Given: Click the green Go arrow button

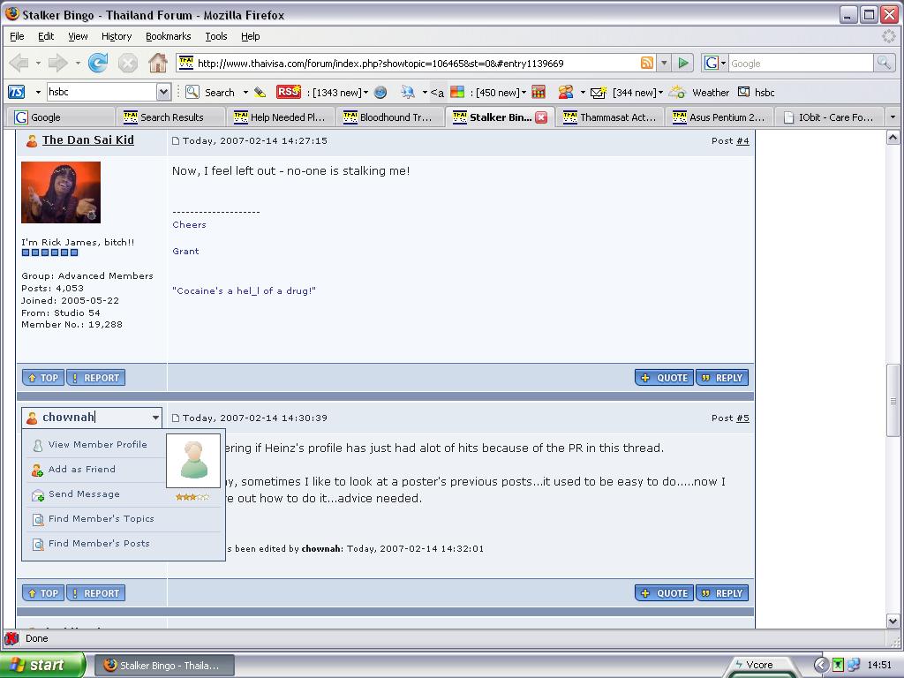Looking at the screenshot, I should [x=682, y=63].
